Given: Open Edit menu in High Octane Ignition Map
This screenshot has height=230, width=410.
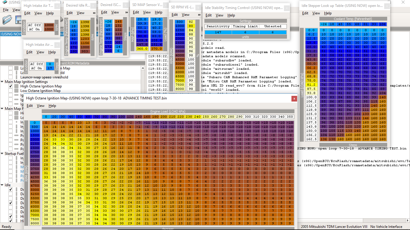Looking at the screenshot, I should coord(30,106).
